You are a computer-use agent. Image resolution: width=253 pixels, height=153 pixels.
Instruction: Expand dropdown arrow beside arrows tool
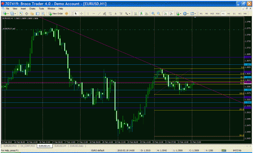click(130, 14)
